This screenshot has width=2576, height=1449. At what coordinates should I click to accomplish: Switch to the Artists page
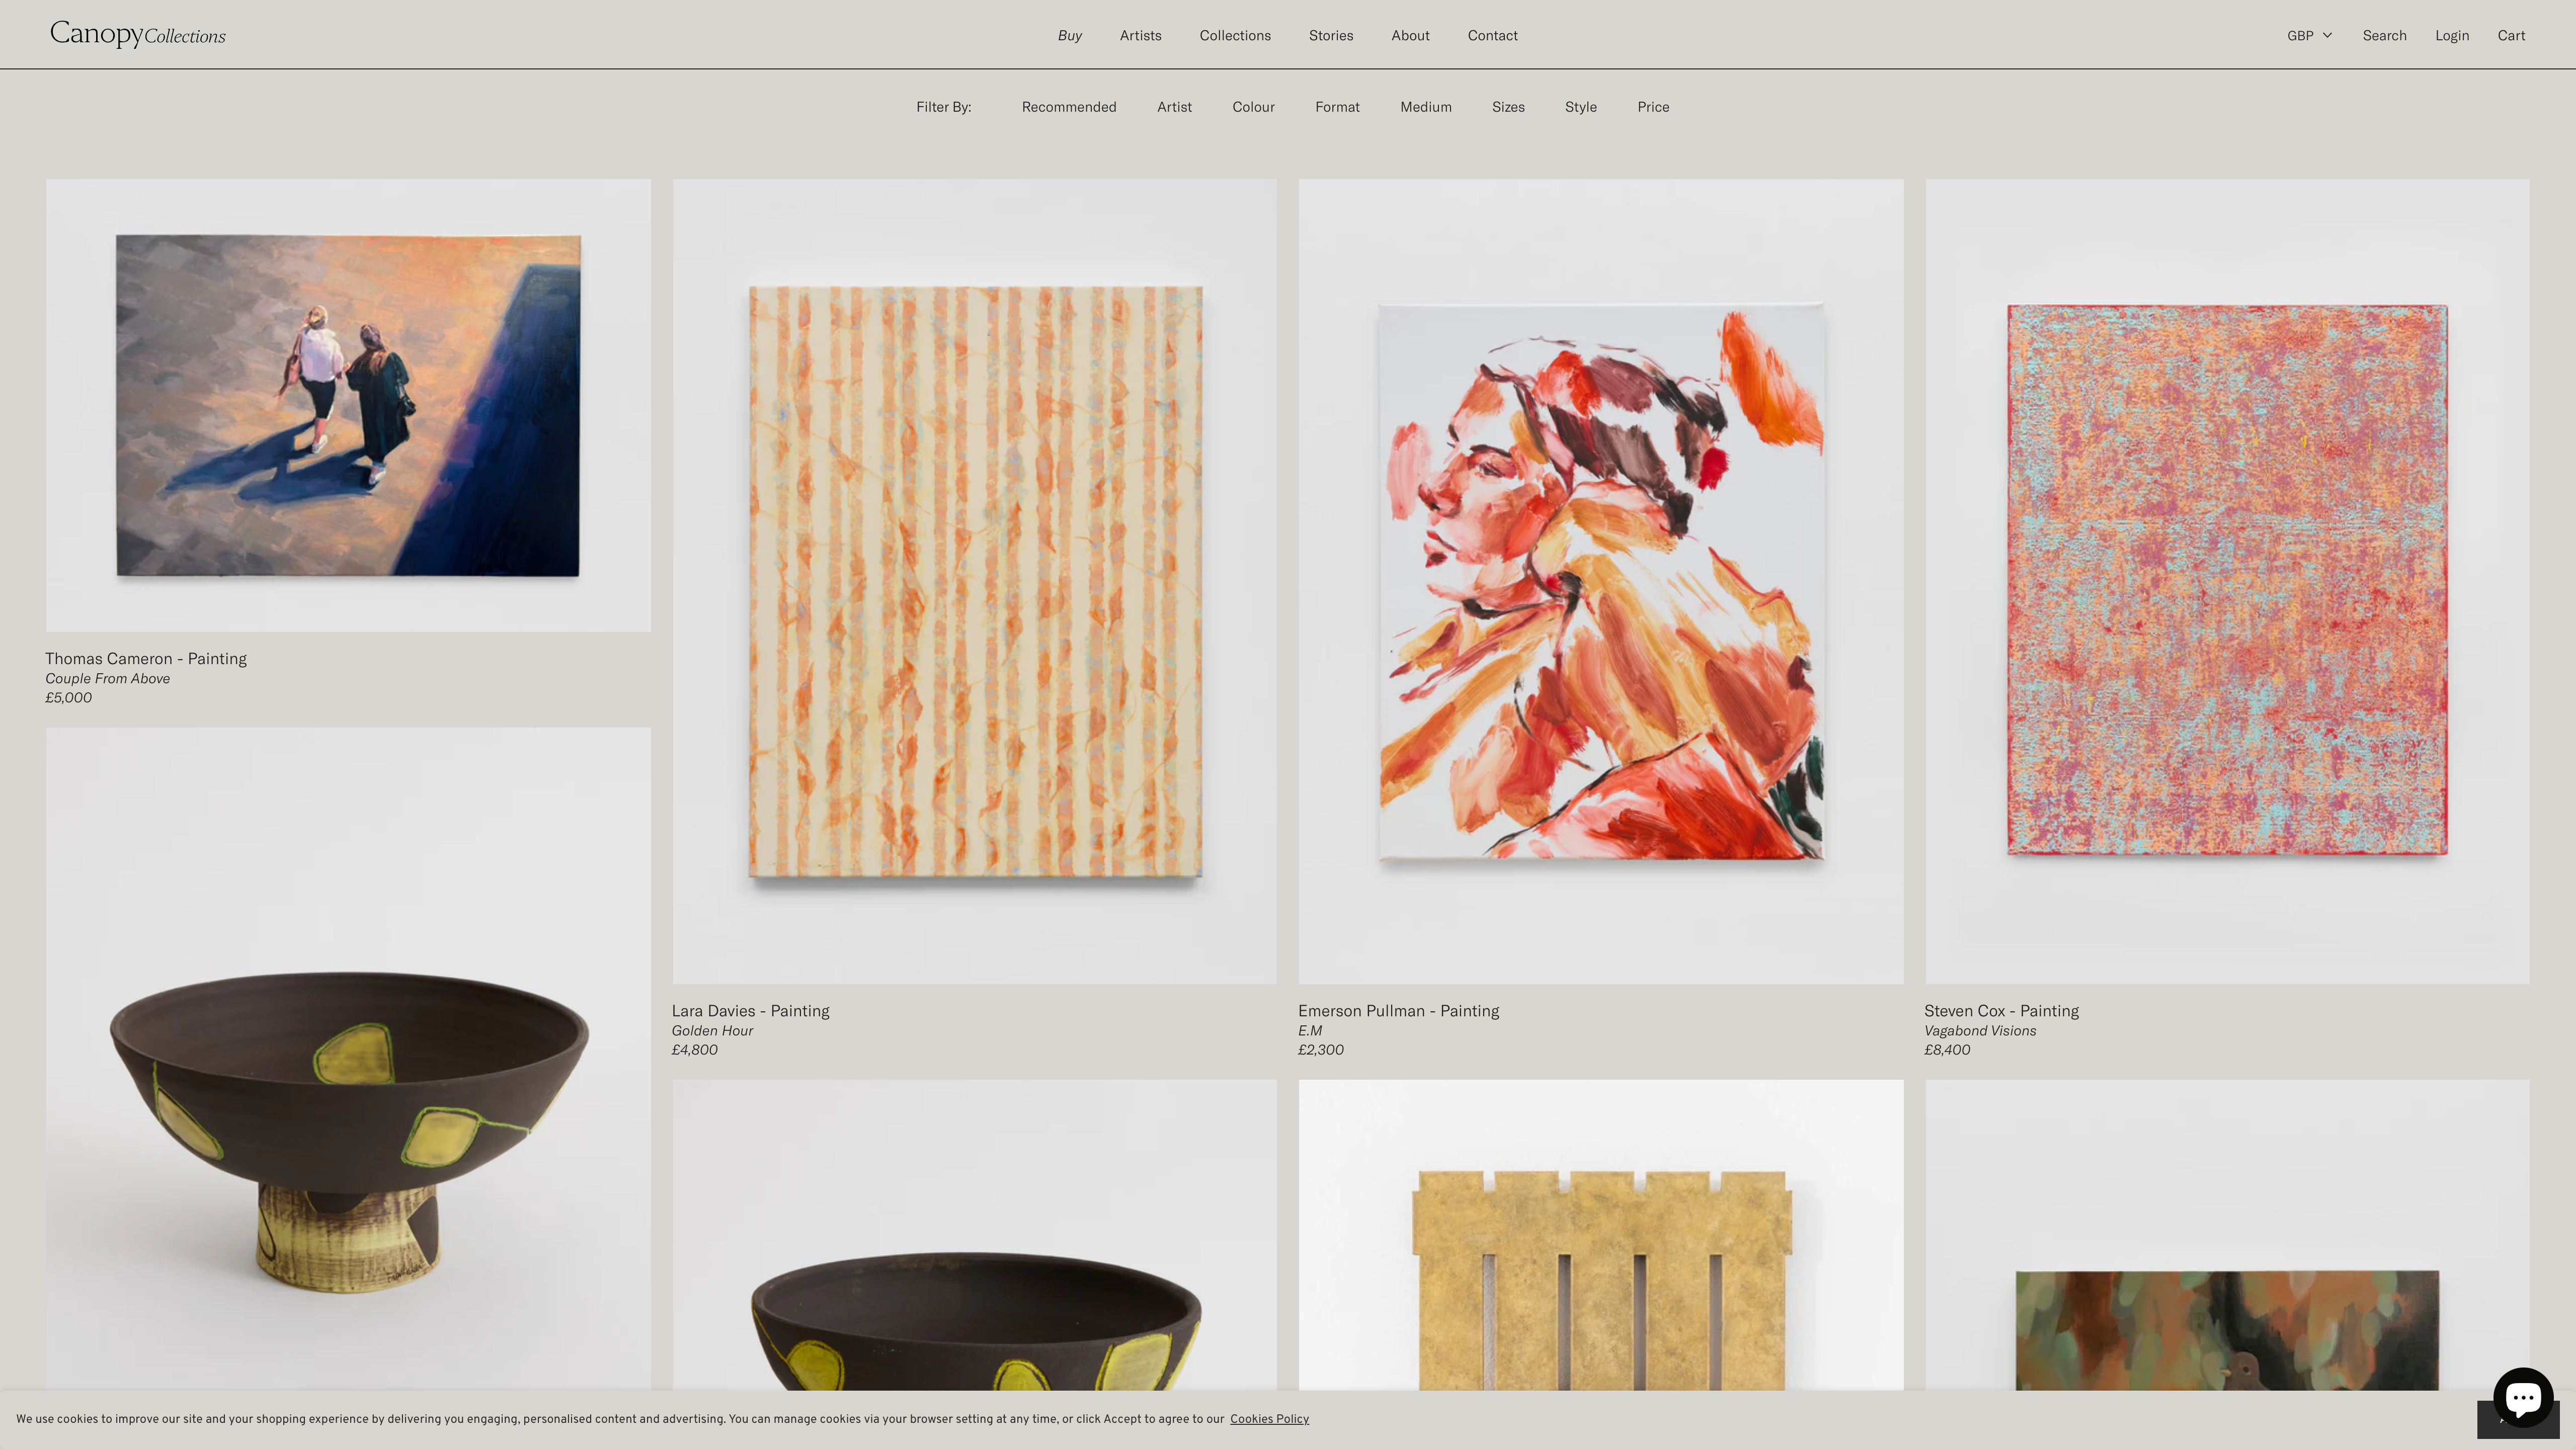1140,35
